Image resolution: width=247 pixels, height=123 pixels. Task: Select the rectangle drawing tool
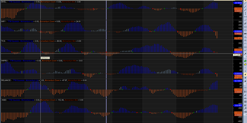click(245, 27)
